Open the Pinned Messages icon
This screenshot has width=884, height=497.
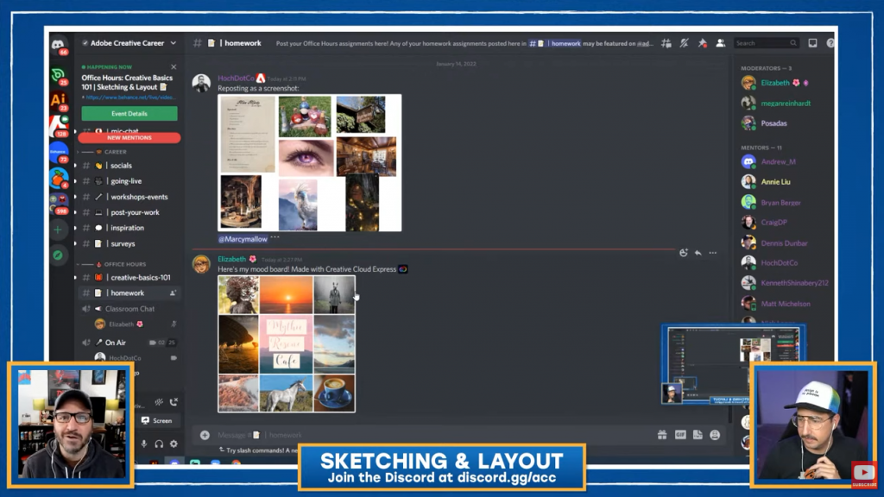[x=702, y=43]
